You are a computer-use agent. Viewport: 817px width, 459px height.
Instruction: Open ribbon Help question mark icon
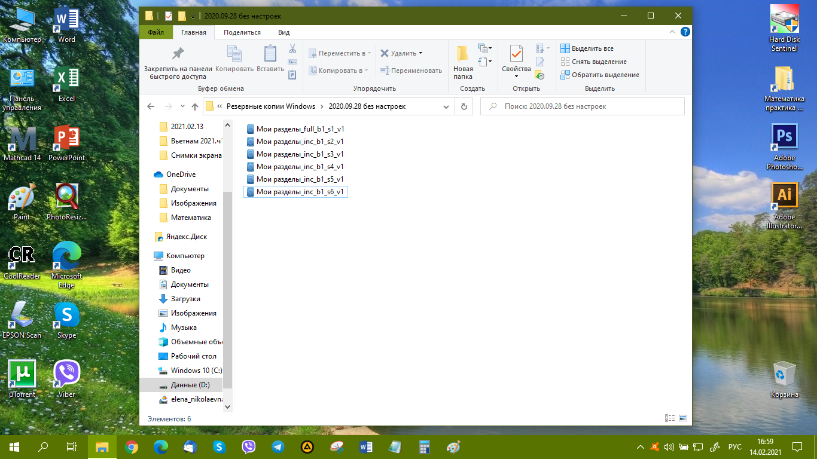[x=685, y=32]
